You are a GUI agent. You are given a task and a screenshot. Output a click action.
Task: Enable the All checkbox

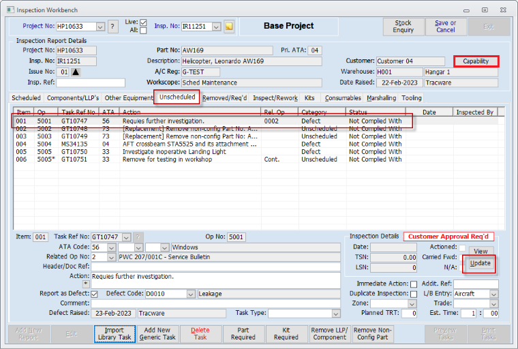(143, 31)
